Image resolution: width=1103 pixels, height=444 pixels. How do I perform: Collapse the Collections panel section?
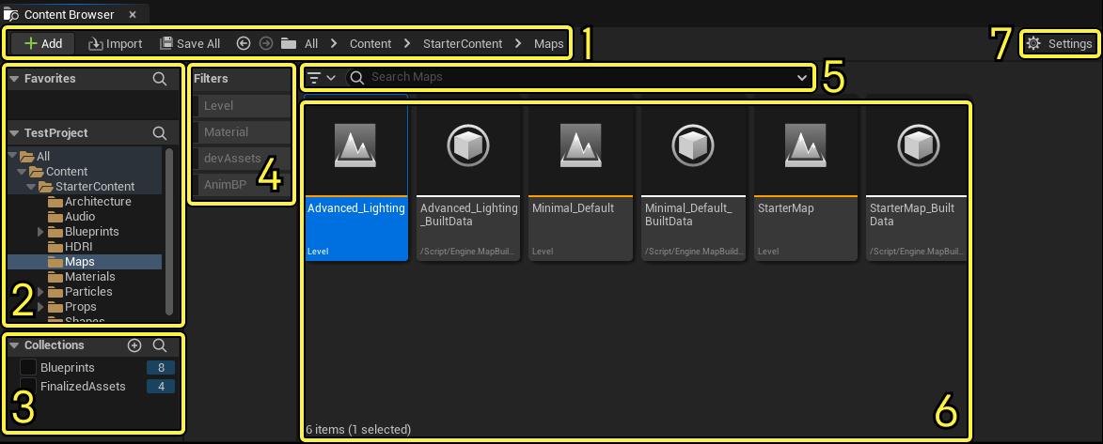pyautogui.click(x=14, y=344)
